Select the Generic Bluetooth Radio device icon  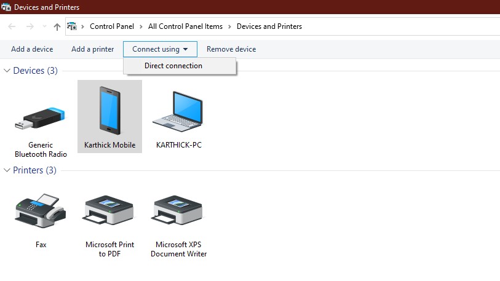tap(40, 119)
